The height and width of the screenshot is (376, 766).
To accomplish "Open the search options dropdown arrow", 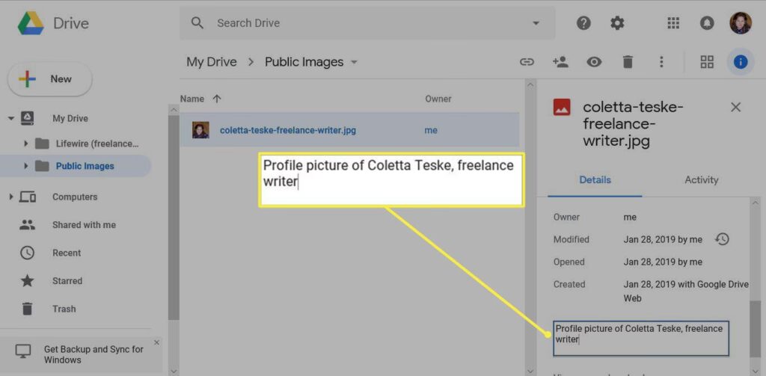I will pos(536,23).
